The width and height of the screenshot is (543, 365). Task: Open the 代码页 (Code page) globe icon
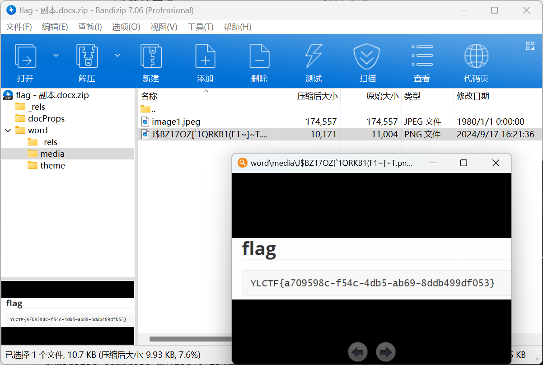476,56
